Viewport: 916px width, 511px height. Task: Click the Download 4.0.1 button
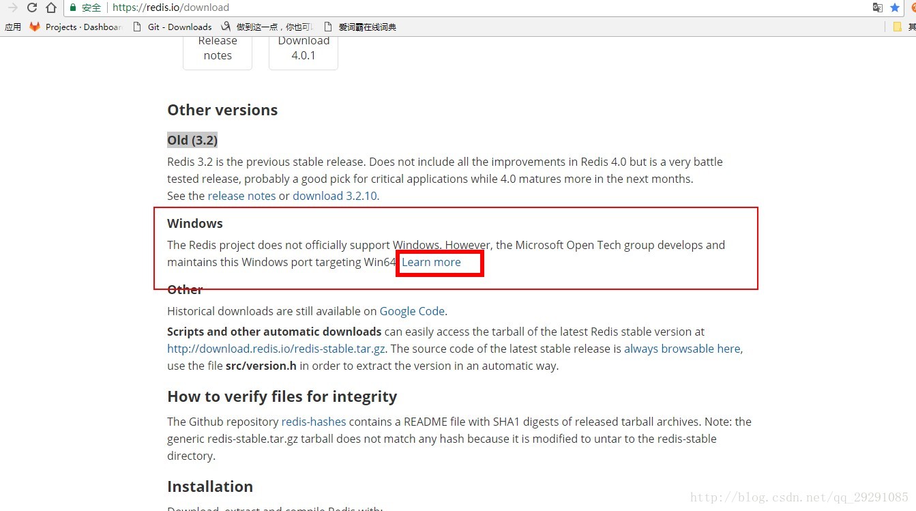304,53
